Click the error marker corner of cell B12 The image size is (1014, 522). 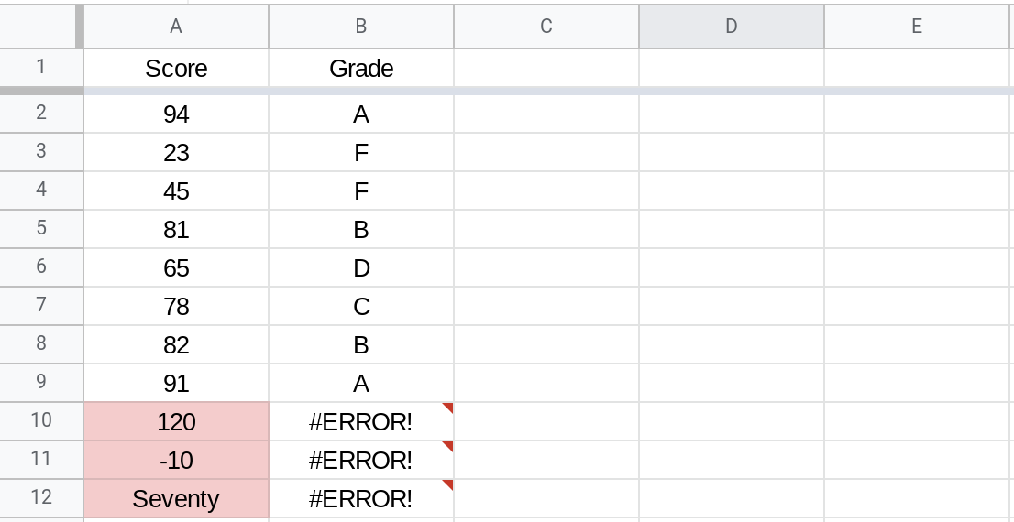448,484
